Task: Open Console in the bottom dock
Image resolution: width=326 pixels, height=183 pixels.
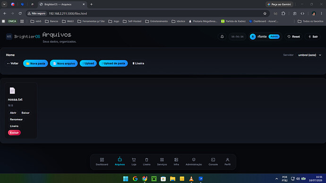Action: (x=213, y=162)
